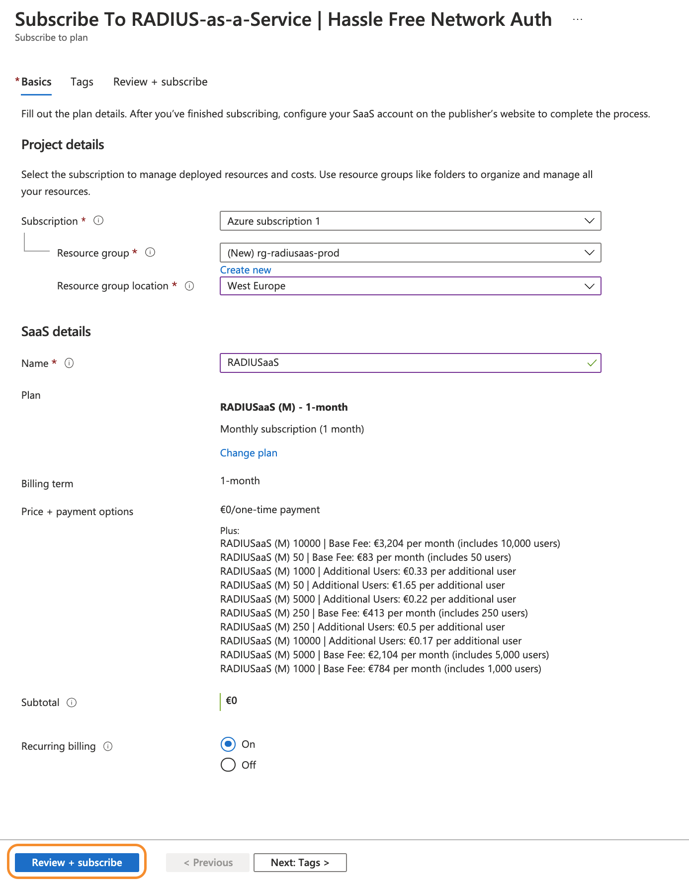Image resolution: width=689 pixels, height=883 pixels.
Task: Open the Azure subscription 1 dropdown
Action: point(410,221)
